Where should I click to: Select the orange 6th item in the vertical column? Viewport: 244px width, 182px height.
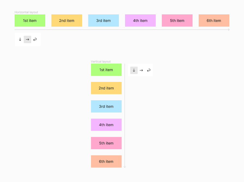coord(106,161)
